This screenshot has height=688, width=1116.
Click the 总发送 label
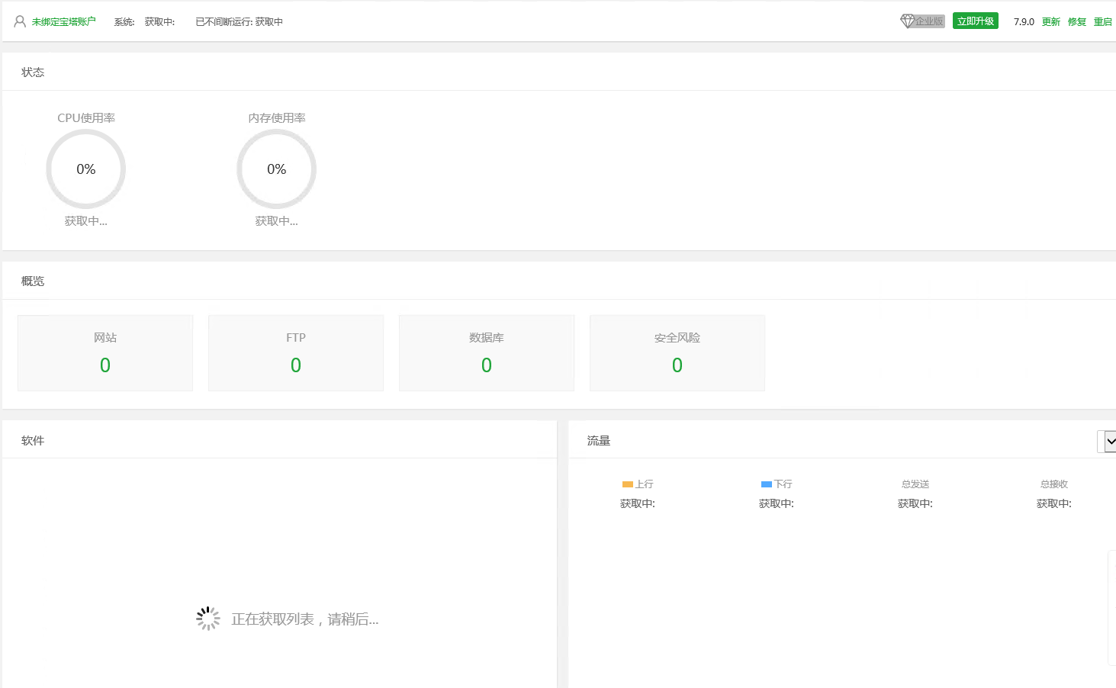coord(915,484)
